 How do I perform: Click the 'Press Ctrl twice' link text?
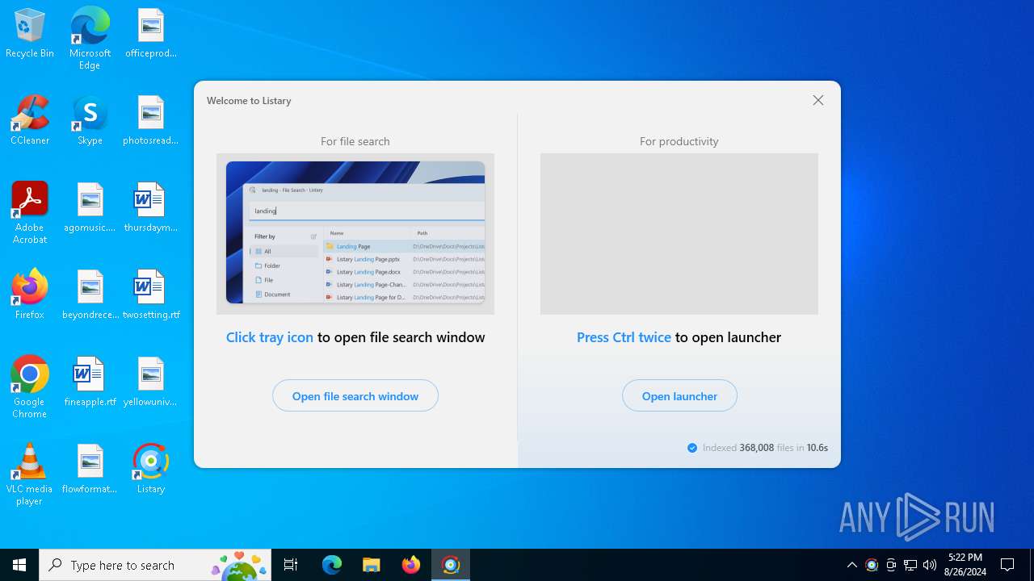(x=624, y=337)
